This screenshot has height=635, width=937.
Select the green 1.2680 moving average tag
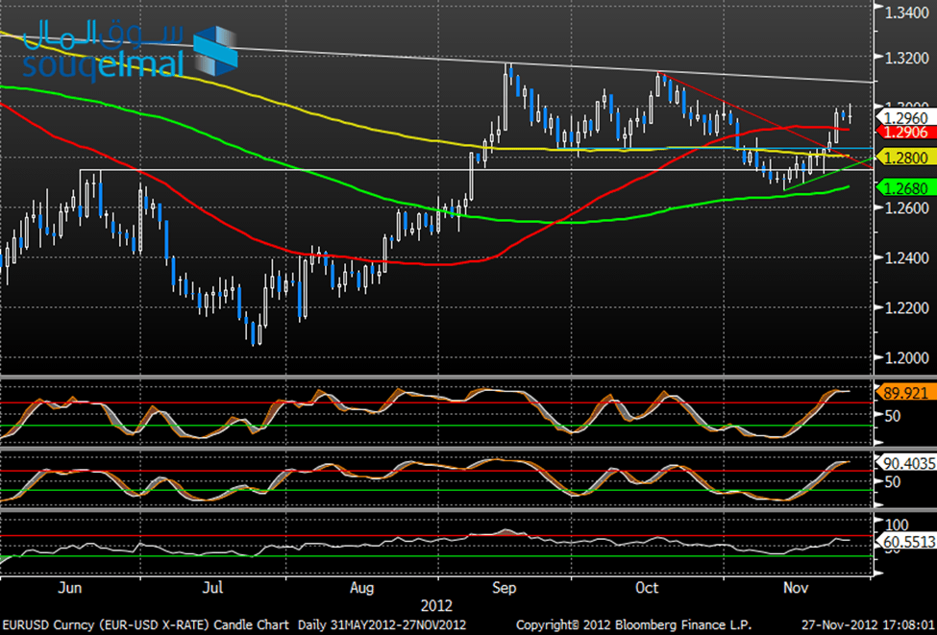click(x=903, y=187)
